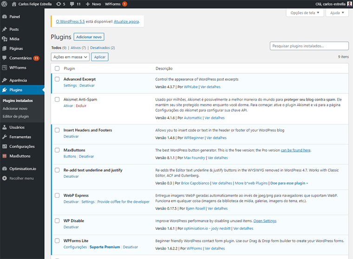This screenshot has width=353, height=259.
Task: Click the Plugins plug icon in sidebar
Action: tap(5, 90)
